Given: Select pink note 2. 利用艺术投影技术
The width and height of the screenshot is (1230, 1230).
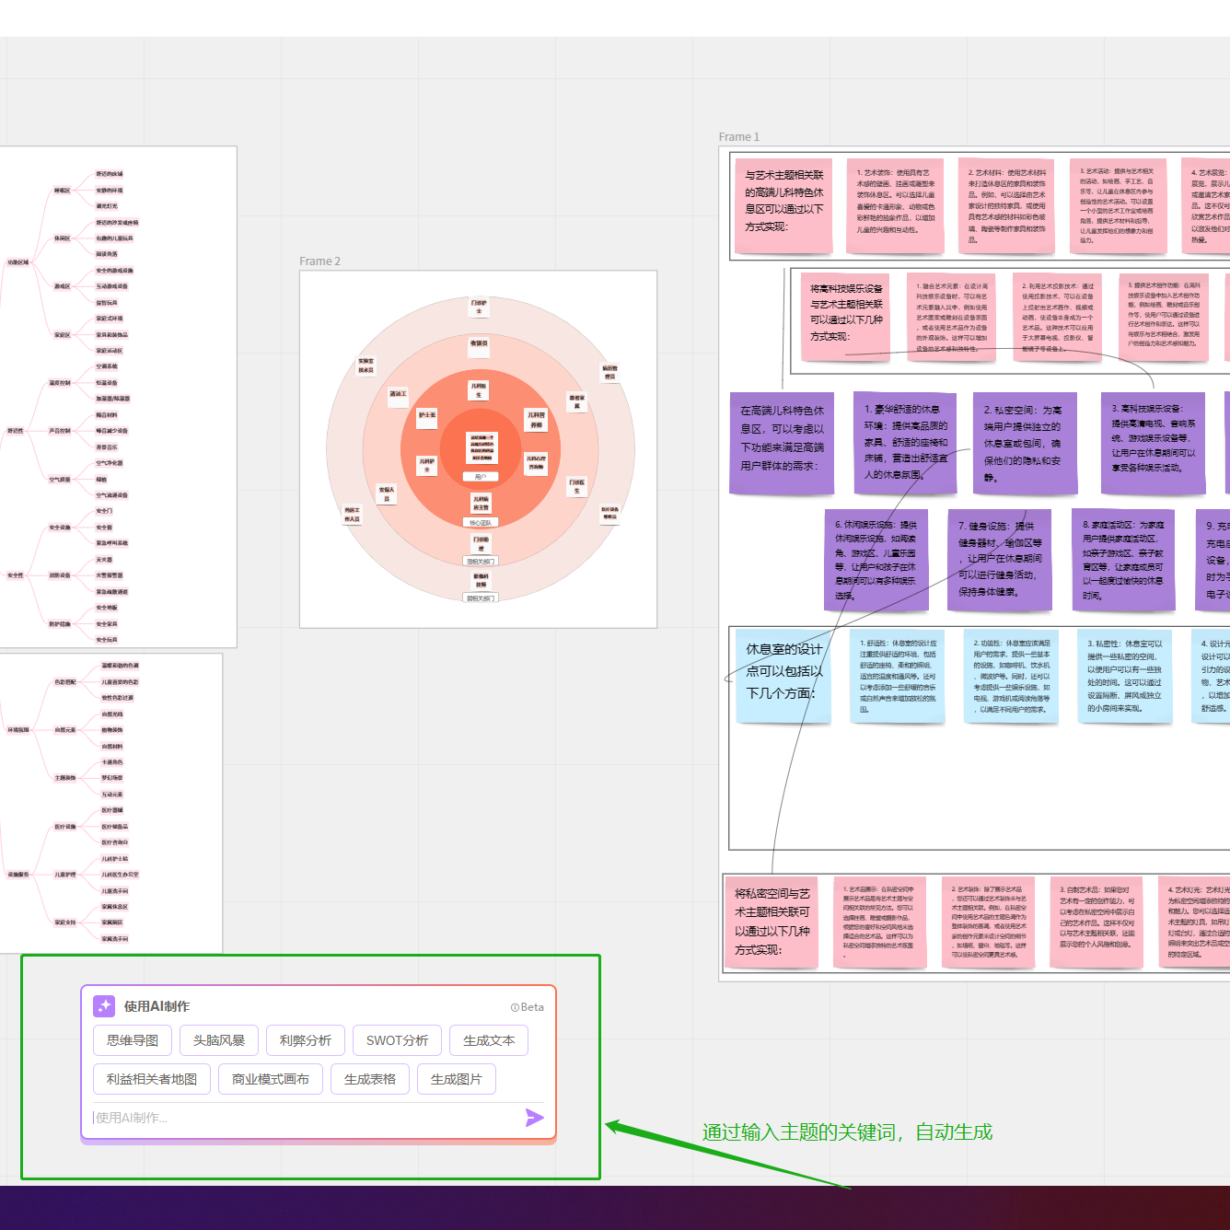Looking at the screenshot, I should click(x=1058, y=316).
